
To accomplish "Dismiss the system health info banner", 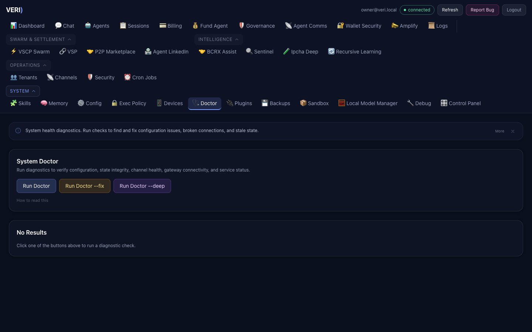I will [513, 131].
